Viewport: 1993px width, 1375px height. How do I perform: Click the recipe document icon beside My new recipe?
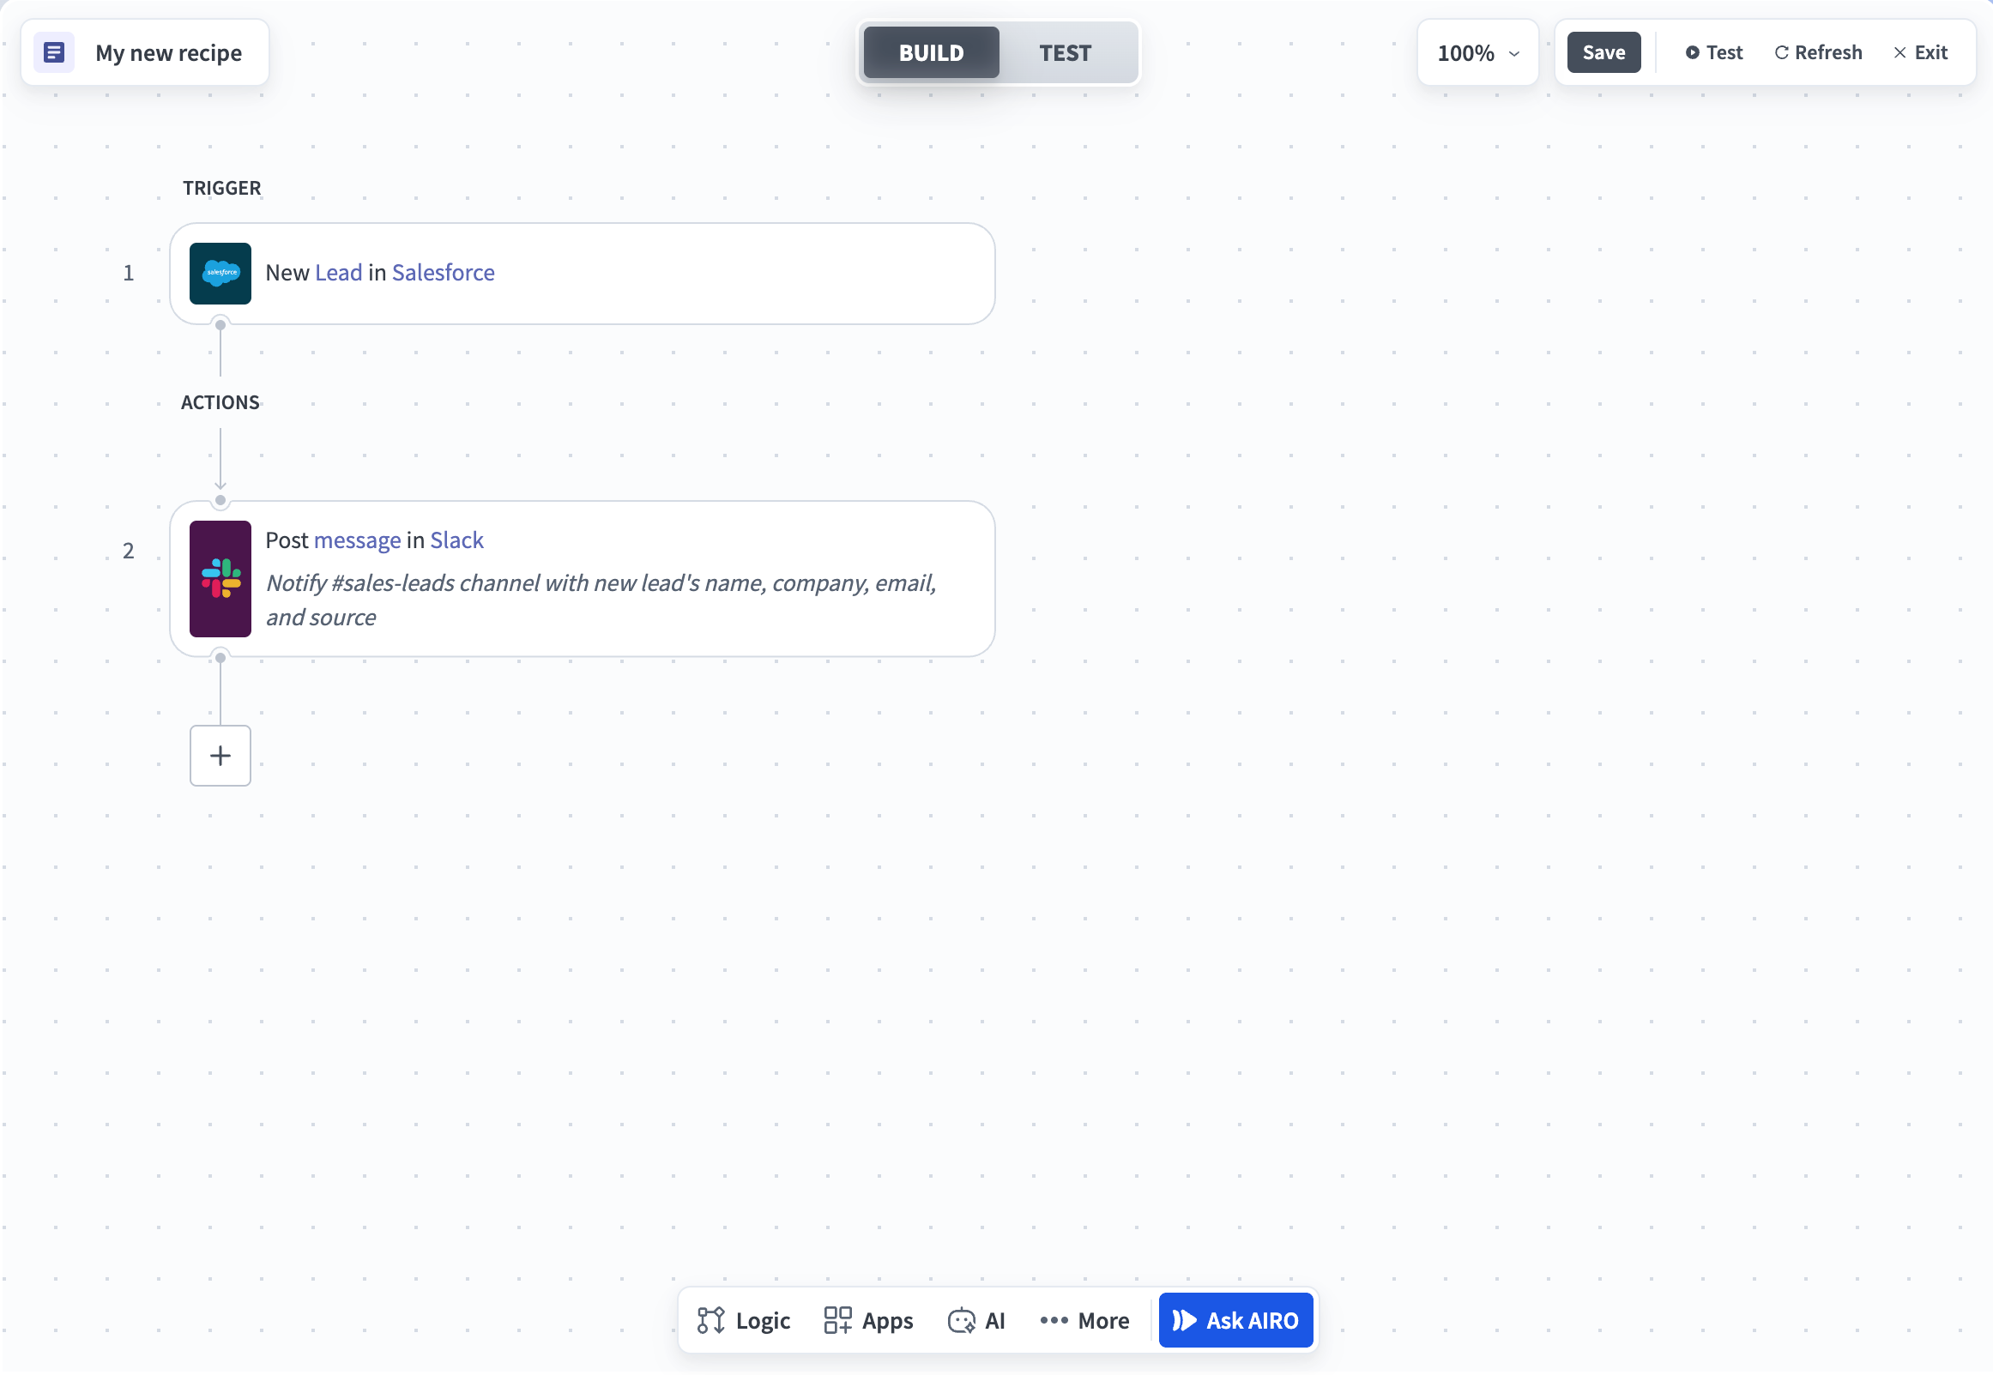coord(53,52)
